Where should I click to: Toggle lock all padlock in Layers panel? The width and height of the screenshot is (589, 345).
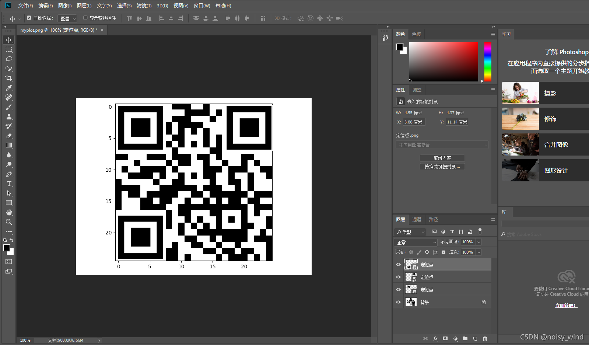(443, 252)
